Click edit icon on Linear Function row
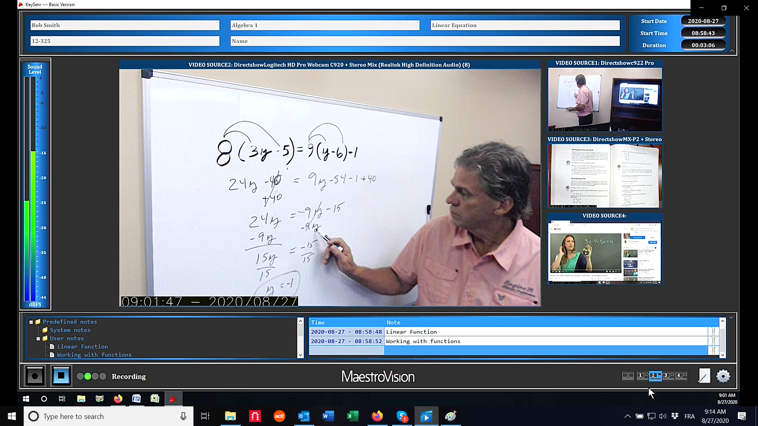Image resolution: width=758 pixels, height=426 pixels. pos(713,332)
